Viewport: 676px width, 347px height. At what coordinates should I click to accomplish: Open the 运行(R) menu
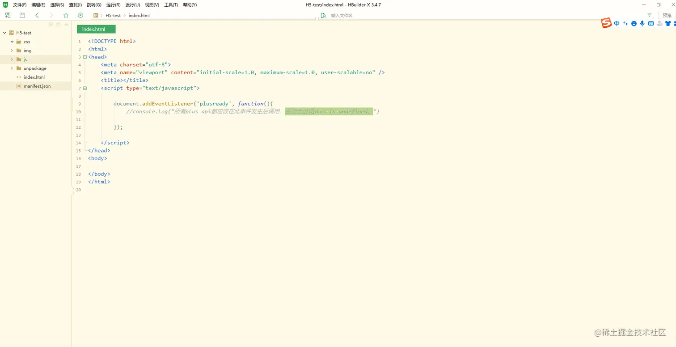pyautogui.click(x=114, y=5)
